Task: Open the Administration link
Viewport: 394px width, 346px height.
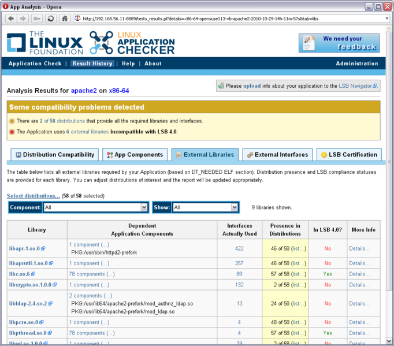Action: [357, 64]
